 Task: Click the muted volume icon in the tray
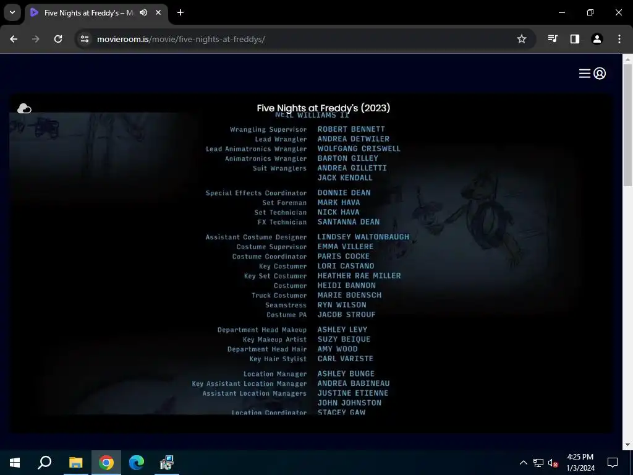553,463
